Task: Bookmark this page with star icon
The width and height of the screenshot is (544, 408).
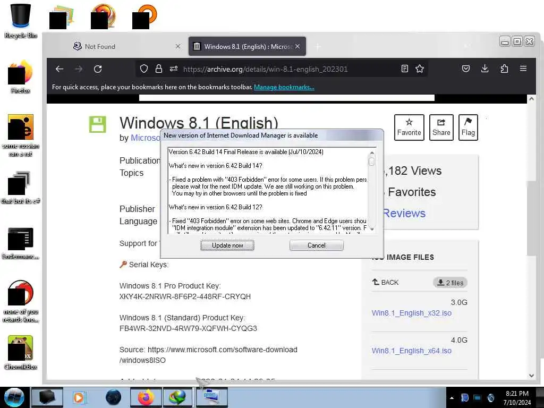Action: [x=420, y=69]
